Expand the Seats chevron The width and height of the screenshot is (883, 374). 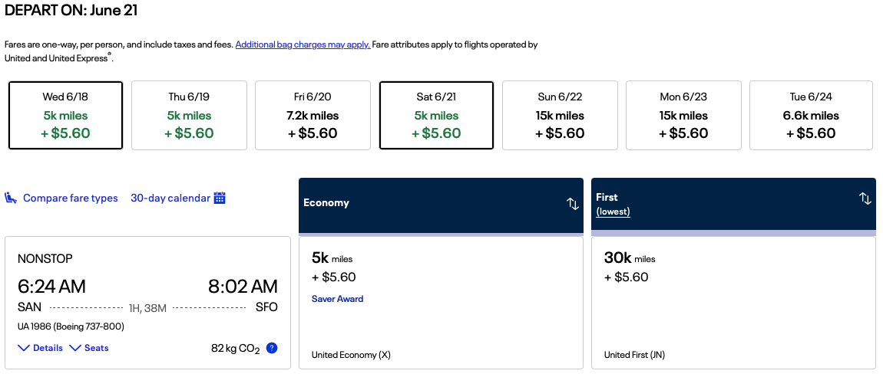point(75,348)
